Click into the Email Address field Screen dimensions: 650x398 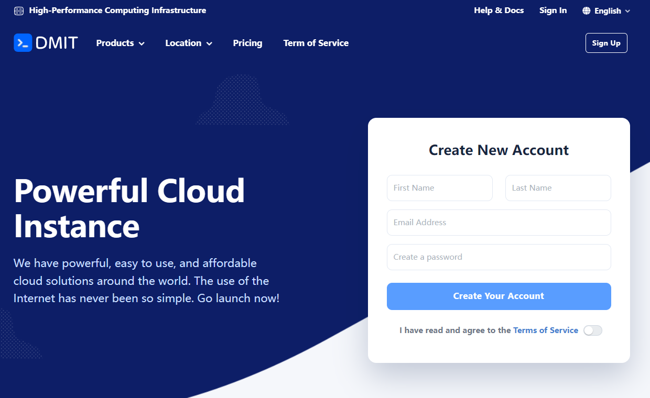[499, 223]
